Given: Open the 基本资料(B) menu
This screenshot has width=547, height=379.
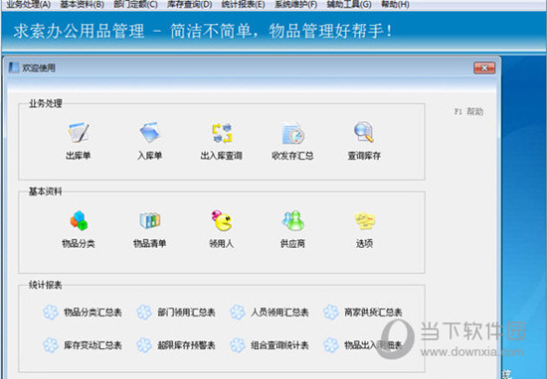Looking at the screenshot, I should (82, 5).
